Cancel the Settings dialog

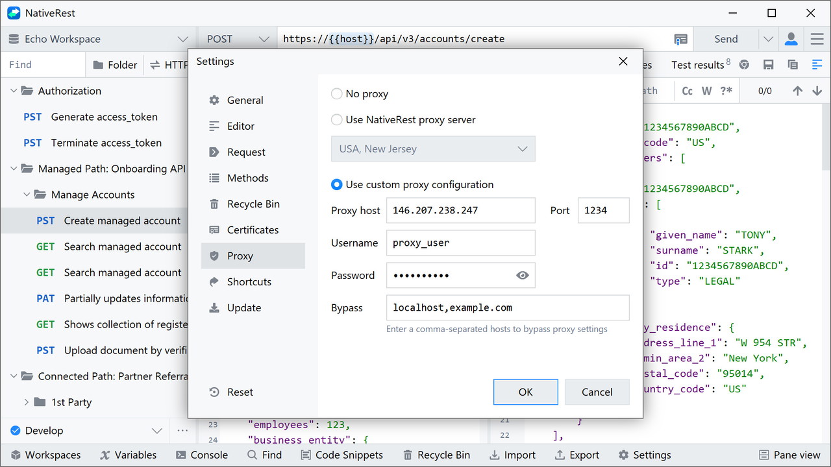point(597,392)
